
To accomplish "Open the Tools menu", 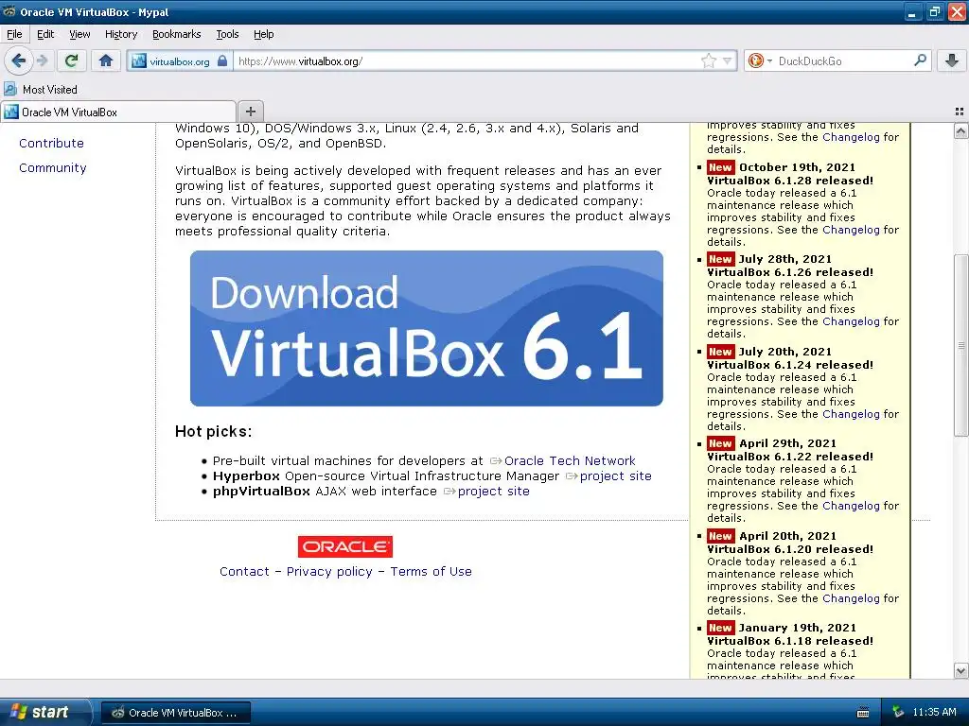I will point(227,35).
